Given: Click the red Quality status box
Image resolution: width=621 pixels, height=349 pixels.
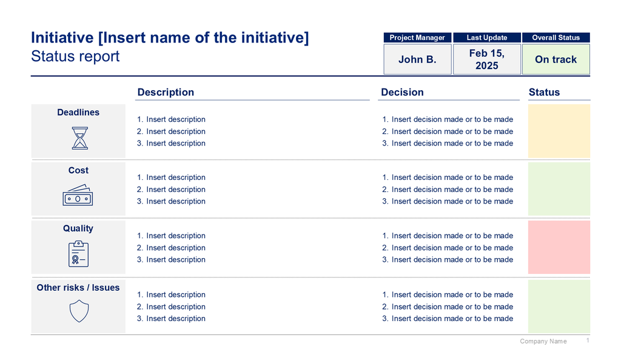Looking at the screenshot, I should tap(559, 247).
